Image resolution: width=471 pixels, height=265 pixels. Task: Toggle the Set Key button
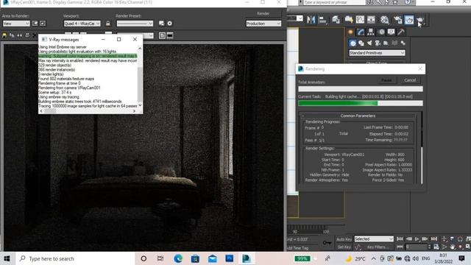pyautogui.click(x=344, y=247)
